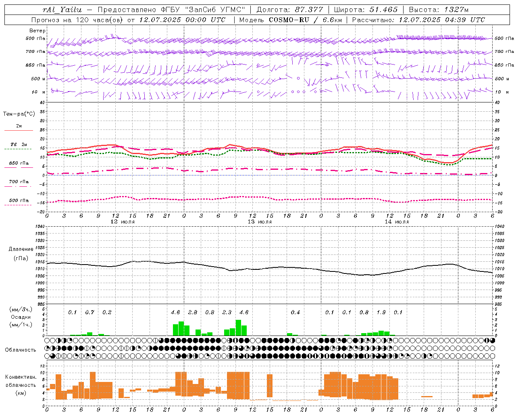Click the precipitation value 0.2

coord(107,313)
